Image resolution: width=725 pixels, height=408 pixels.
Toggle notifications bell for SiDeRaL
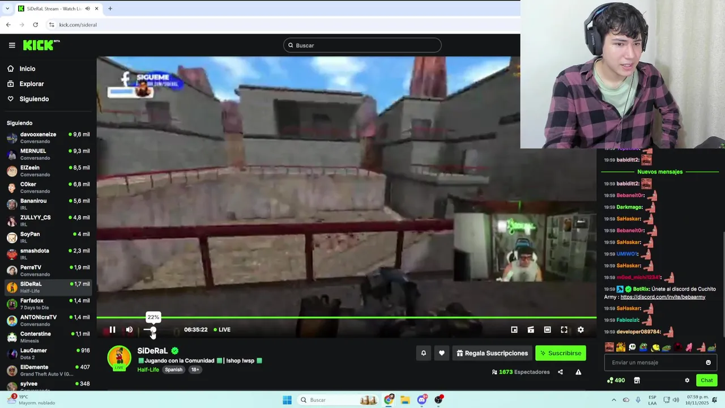click(423, 353)
